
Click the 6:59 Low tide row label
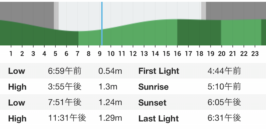tap(16, 71)
